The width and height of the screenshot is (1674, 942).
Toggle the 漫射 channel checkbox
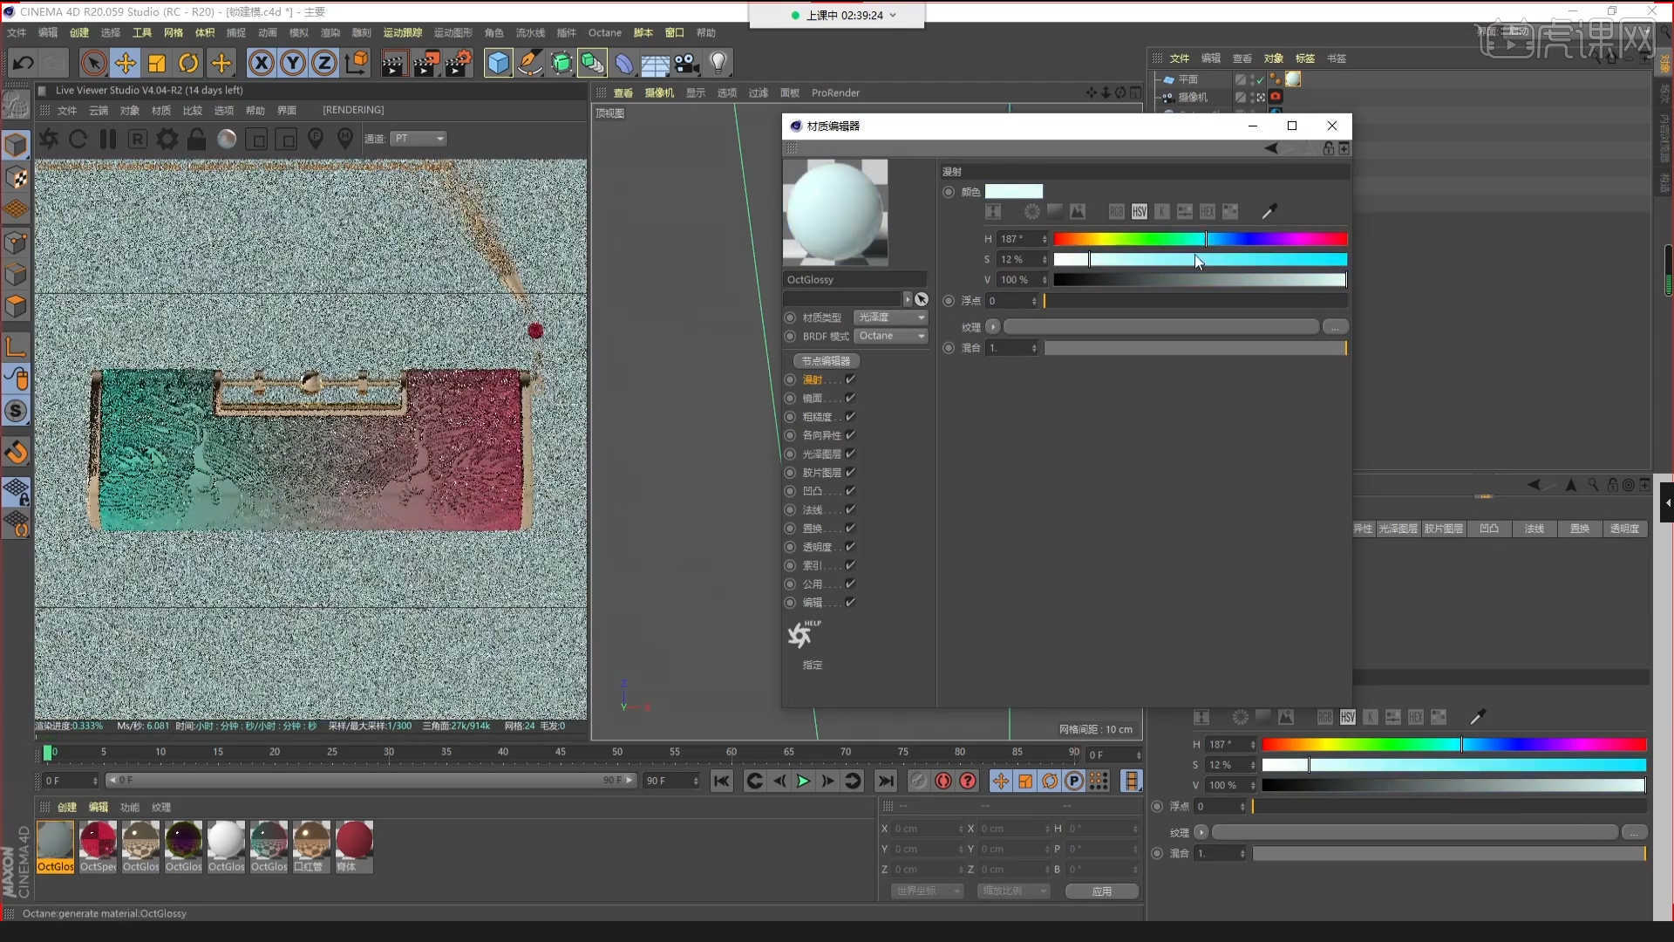(850, 379)
